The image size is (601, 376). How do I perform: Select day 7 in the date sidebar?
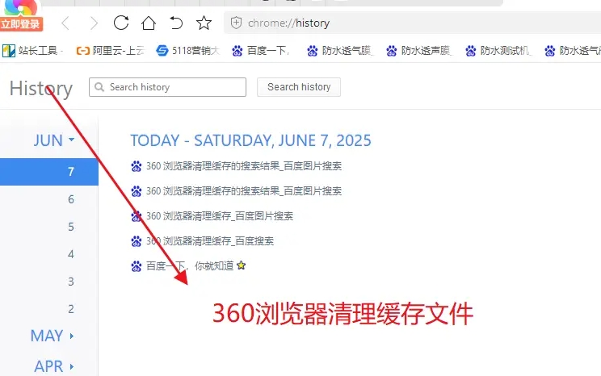click(x=49, y=172)
